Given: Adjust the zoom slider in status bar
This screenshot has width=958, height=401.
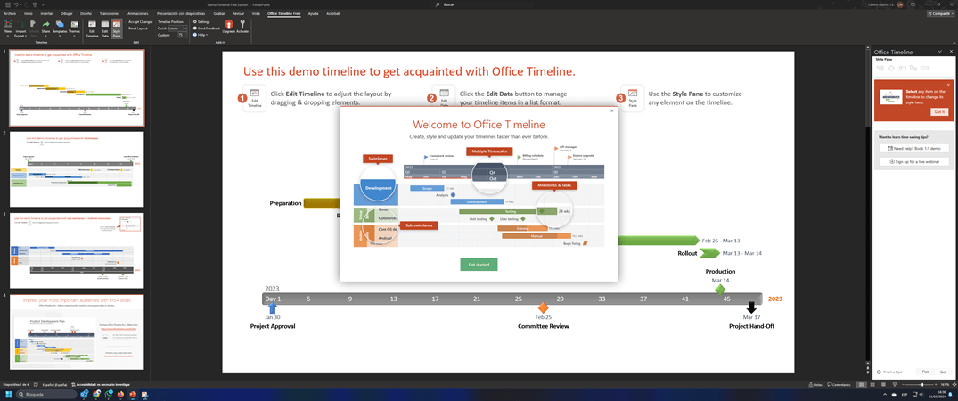Looking at the screenshot, I should (x=922, y=384).
